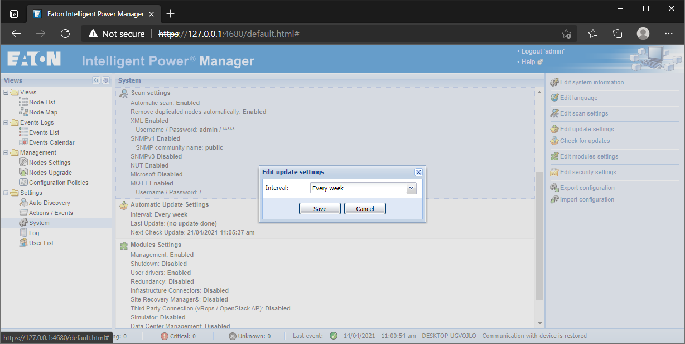The height and width of the screenshot is (344, 685).
Task: Click the Edit scan settings icon
Action: (x=554, y=113)
